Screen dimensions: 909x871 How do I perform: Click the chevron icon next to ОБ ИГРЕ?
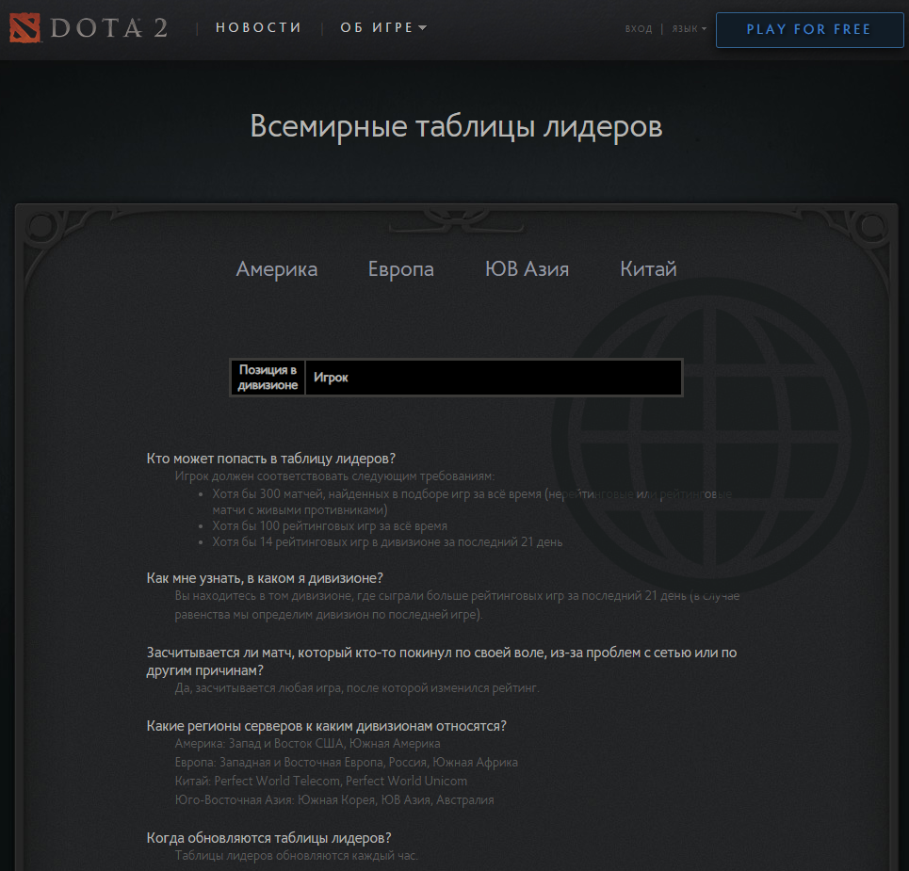pos(421,27)
